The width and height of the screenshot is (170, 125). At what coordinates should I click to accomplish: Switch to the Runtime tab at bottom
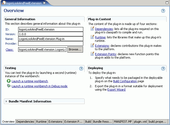click(x=41, y=122)
